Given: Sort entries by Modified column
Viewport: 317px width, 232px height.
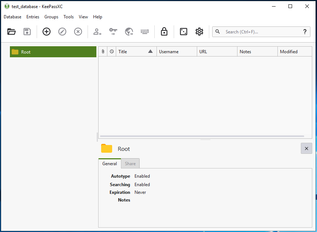Looking at the screenshot, I should 295,51.
